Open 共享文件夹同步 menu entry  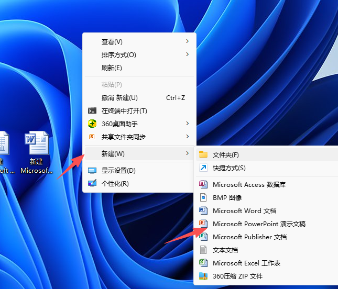point(139,137)
